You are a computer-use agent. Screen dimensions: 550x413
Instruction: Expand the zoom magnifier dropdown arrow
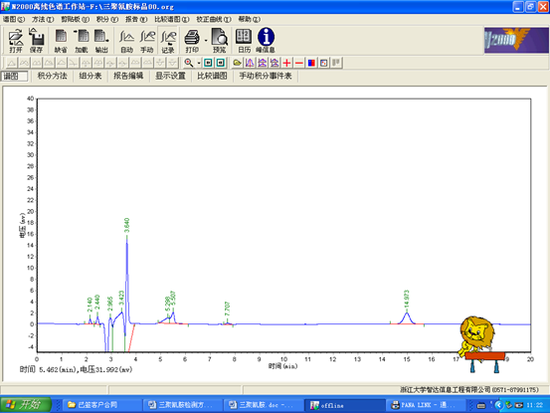click(x=199, y=63)
